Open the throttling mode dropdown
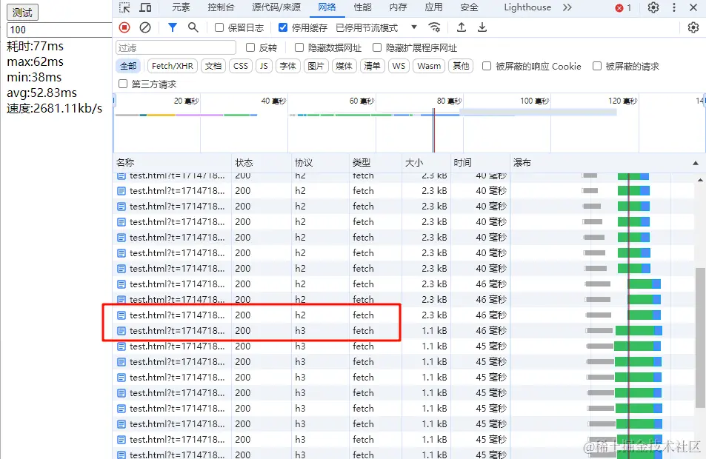Viewport: 706px width, 459px height. (x=376, y=28)
